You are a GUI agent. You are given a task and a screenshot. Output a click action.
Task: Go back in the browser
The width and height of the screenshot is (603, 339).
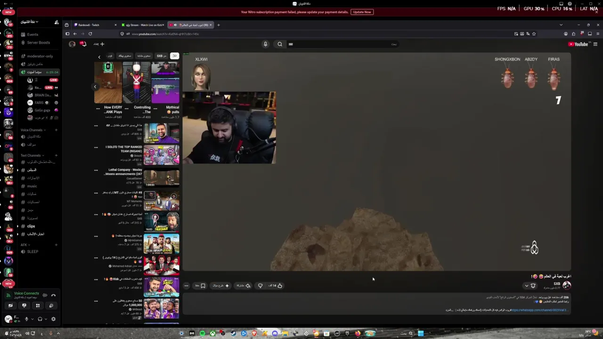pyautogui.click(x=75, y=34)
